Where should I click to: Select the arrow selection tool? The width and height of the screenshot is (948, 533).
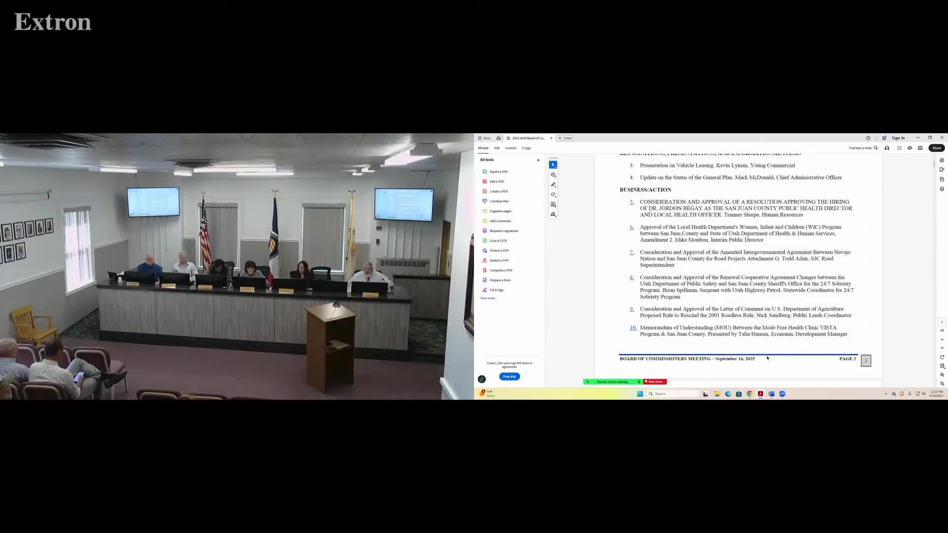pyautogui.click(x=553, y=165)
